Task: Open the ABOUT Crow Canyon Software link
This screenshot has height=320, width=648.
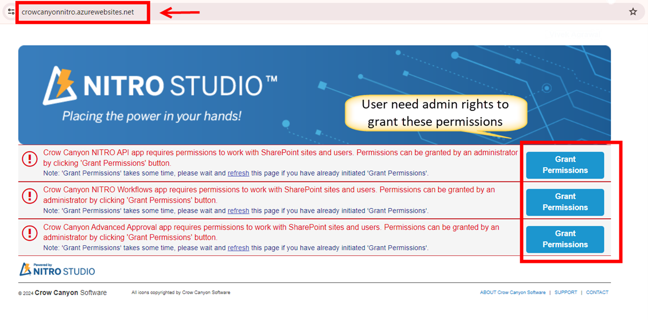Action: 512,292
